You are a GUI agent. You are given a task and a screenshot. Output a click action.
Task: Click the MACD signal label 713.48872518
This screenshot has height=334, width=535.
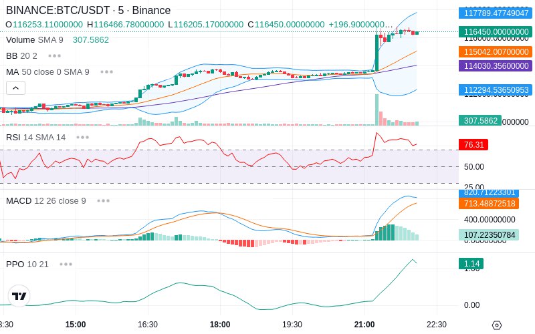pos(489,204)
